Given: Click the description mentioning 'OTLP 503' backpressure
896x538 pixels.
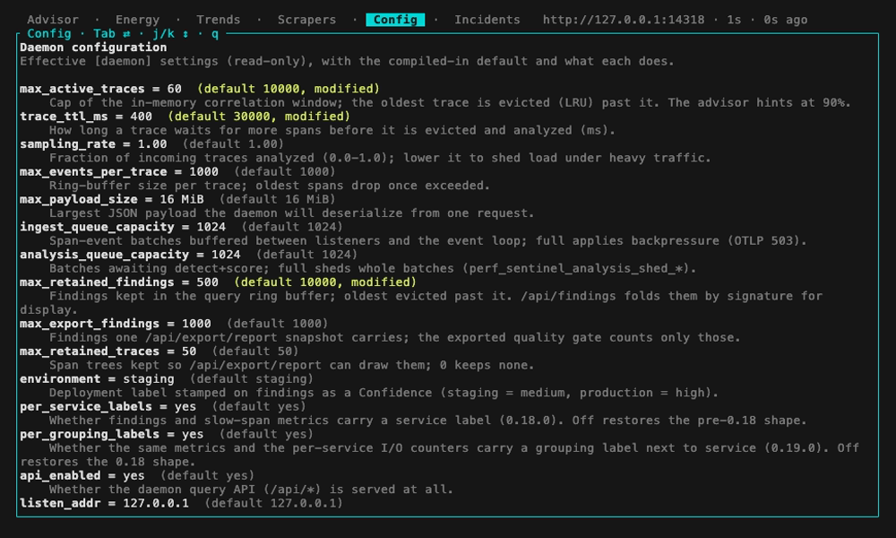Looking at the screenshot, I should (x=428, y=240).
